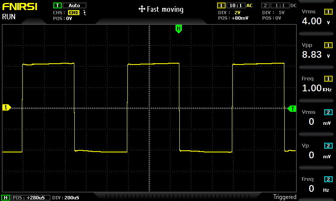Click the channel 1 badge beside Freq
Screen dimensions: 336x201
pos(328,79)
